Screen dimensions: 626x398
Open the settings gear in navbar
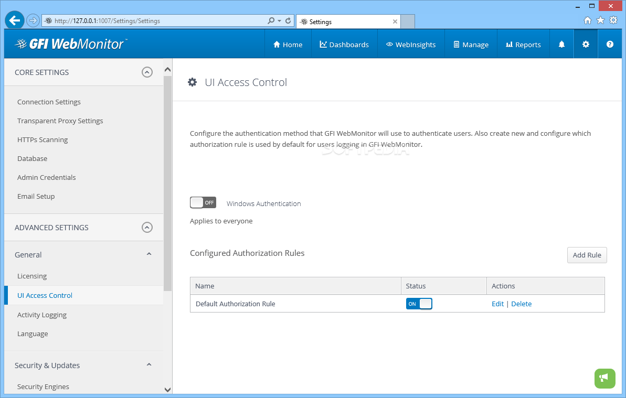click(x=586, y=44)
